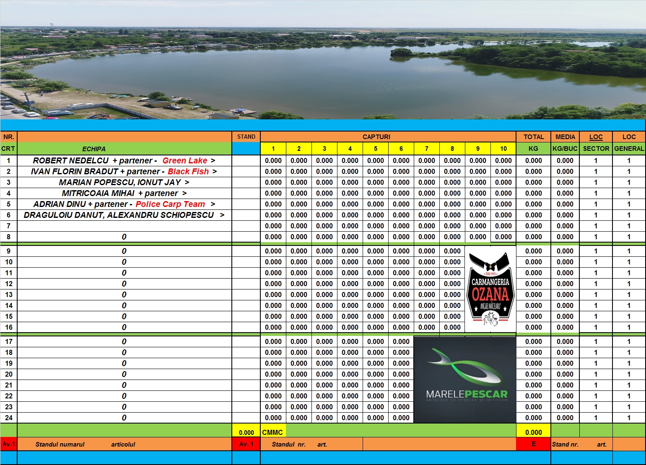Select yellow capture column header 1
Screen dimensions: 646x465
(x=273, y=149)
